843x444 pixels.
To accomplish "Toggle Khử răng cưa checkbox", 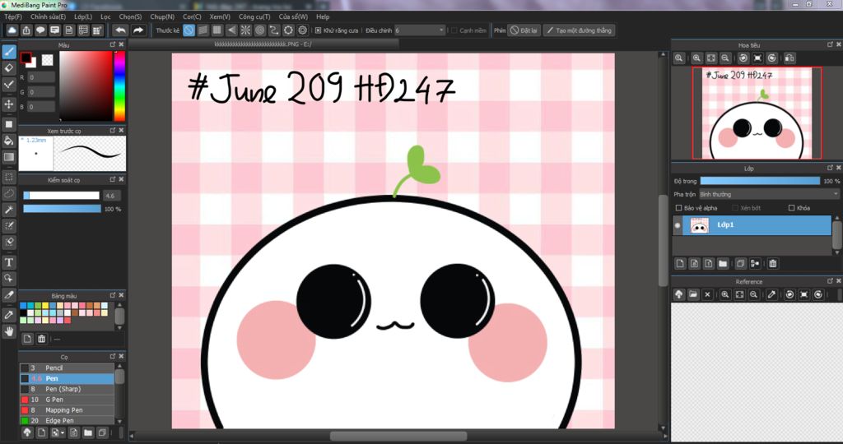I will [318, 30].
